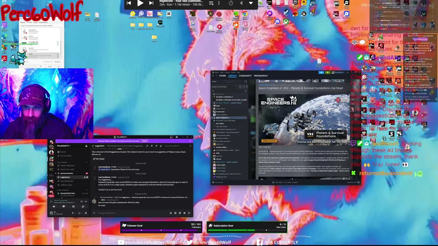Open Roblox desktop icon
Image resolution: width=438 pixels, height=246 pixels.
(x=346, y=14)
